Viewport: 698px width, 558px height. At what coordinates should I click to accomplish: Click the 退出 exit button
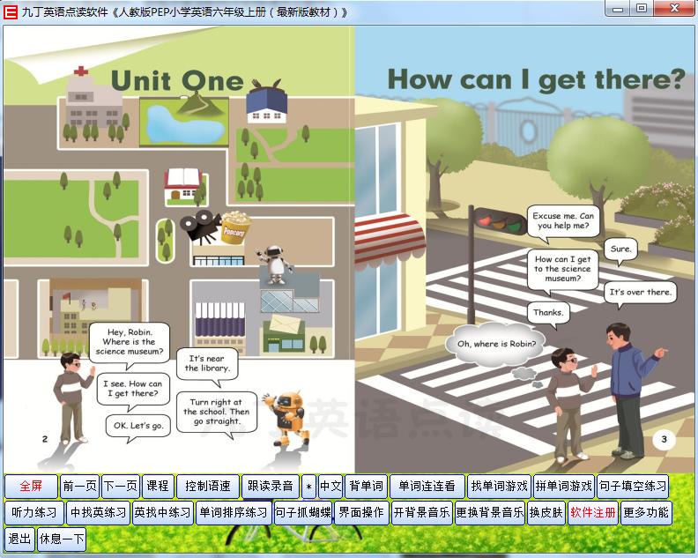[19, 539]
